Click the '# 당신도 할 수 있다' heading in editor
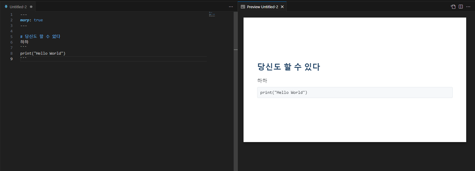Screen dimensions: 475x171 pyautogui.click(x=40, y=37)
